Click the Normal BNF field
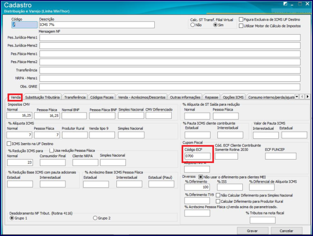Image resolution: width=313 pixels, height=236 pixels. tap(74, 115)
